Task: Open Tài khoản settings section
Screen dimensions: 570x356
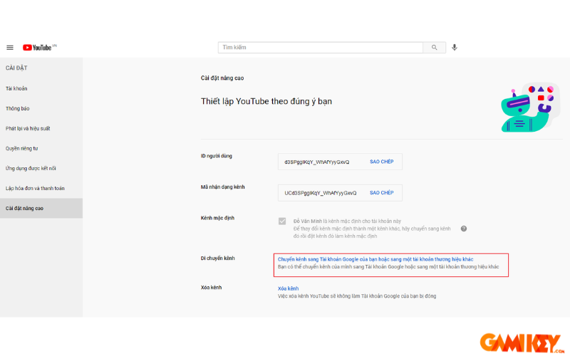Action: click(x=41, y=88)
